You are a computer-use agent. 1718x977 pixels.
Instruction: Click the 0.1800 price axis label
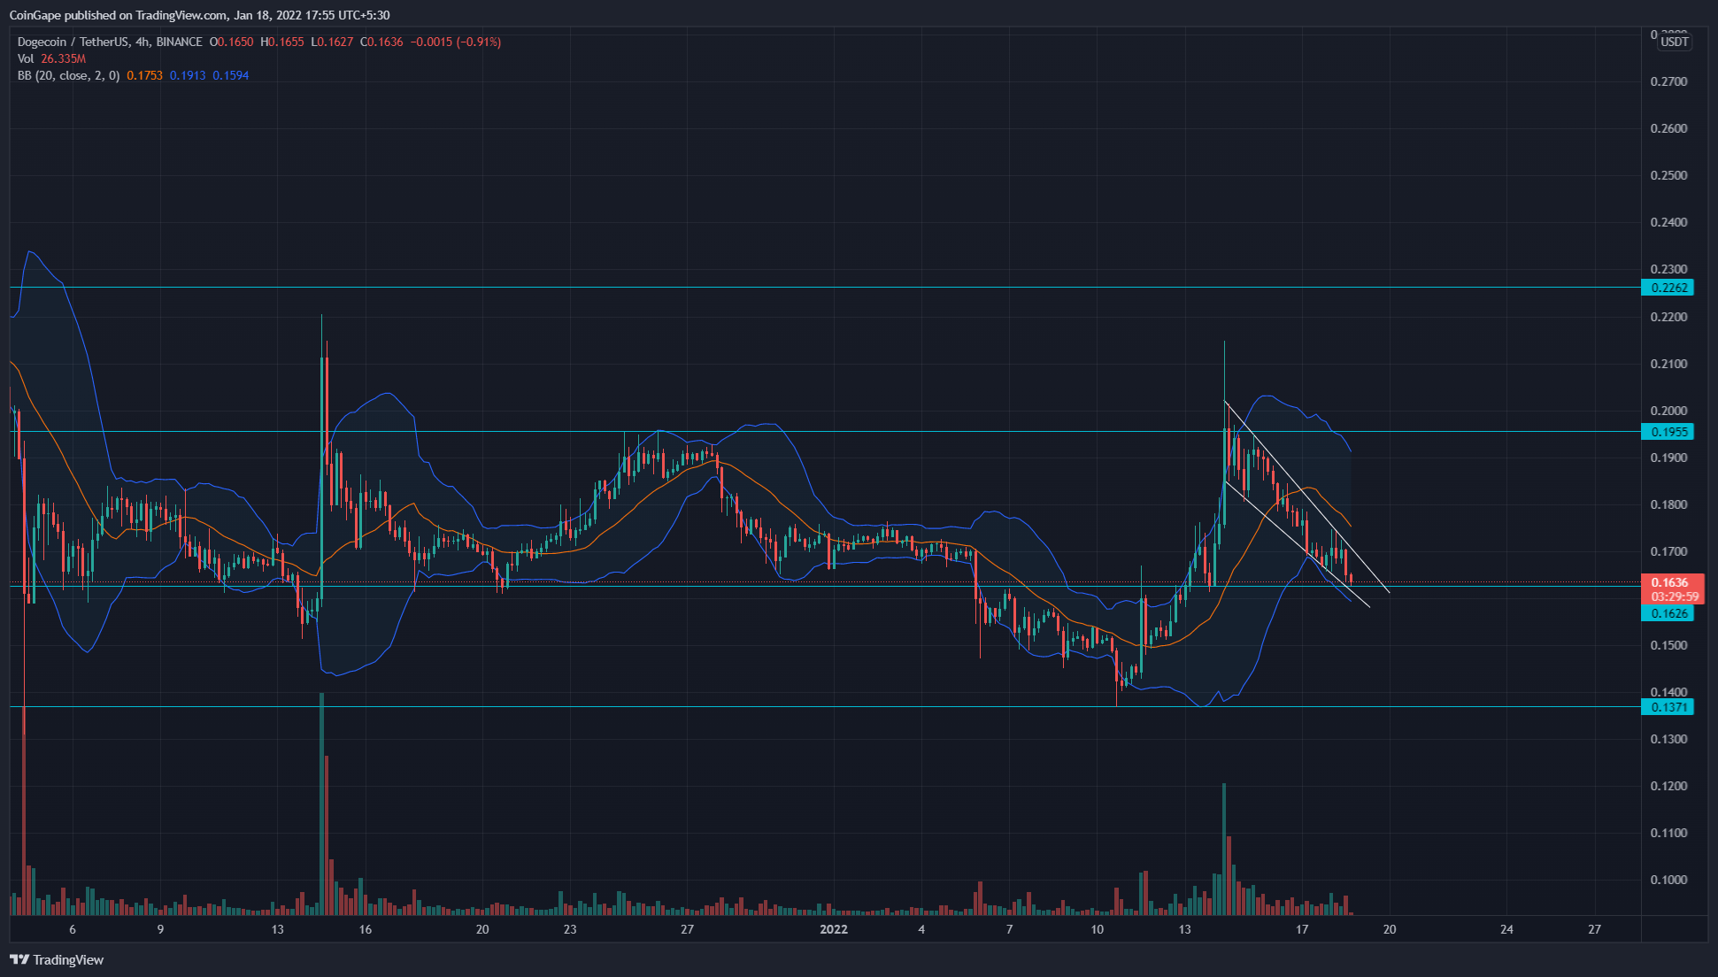[1669, 504]
